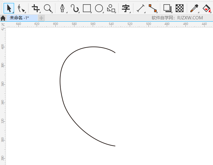The image size is (213, 165).
Task: Select the Shape edit tool
Action: pyautogui.click(x=21, y=9)
